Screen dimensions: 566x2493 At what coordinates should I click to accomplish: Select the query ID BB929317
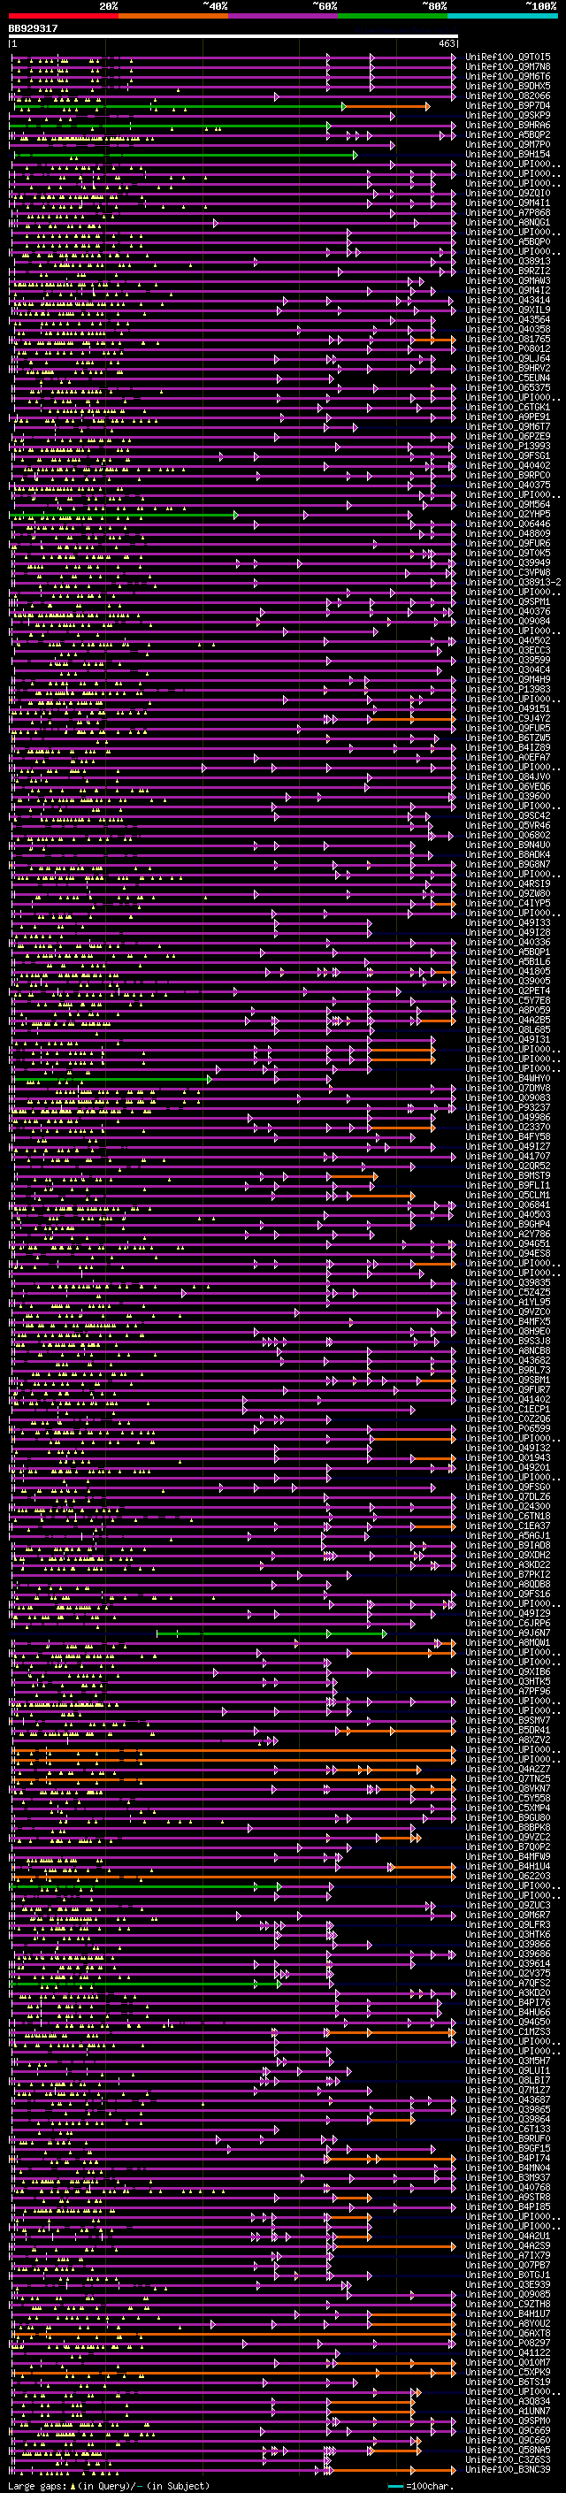[33, 29]
